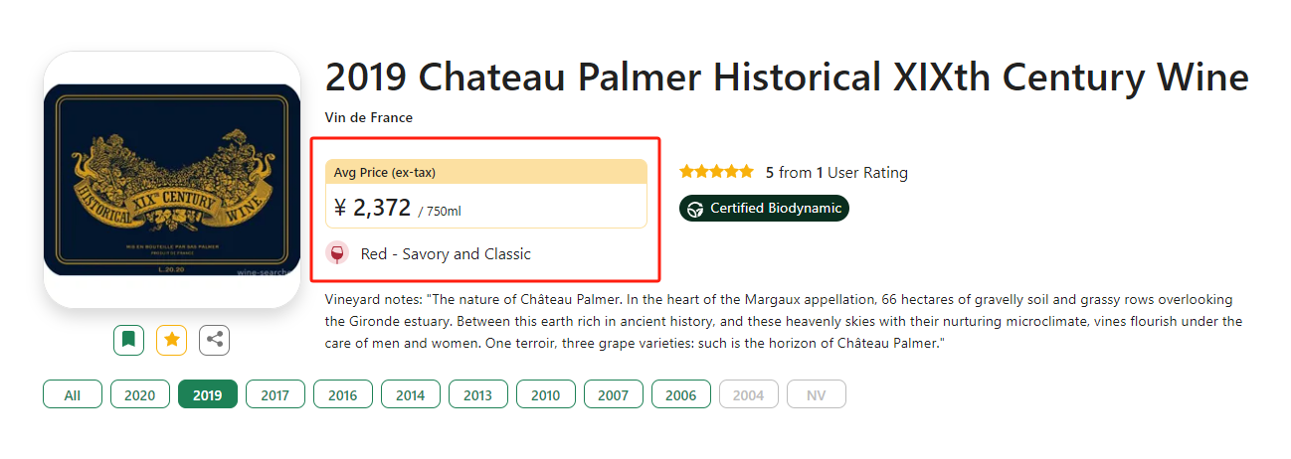Click the Vin de France region link

coord(369,117)
